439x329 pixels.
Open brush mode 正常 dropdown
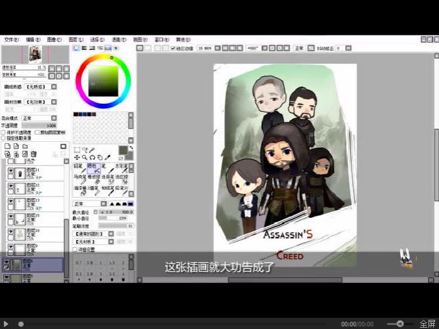point(90,204)
